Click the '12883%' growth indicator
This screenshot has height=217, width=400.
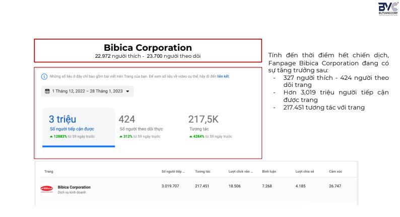pos(58,136)
